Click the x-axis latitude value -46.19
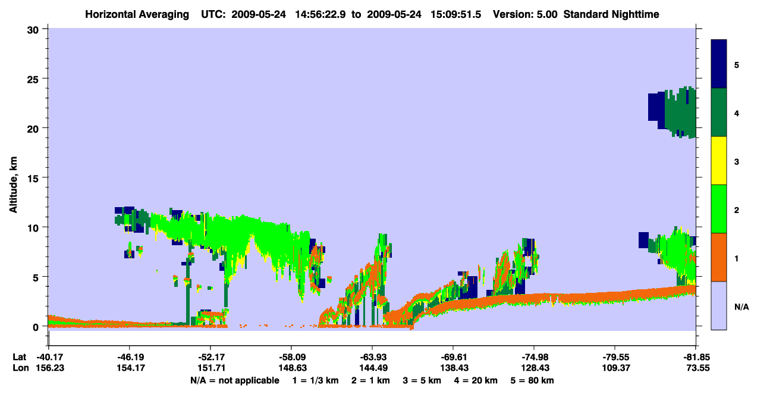773x397 pixels. pyautogui.click(x=129, y=357)
